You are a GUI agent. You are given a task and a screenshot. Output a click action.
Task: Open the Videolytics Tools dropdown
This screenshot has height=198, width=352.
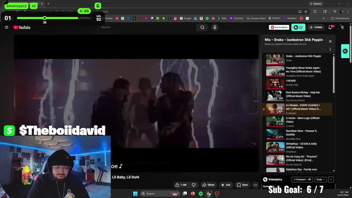pyautogui.click(x=321, y=179)
